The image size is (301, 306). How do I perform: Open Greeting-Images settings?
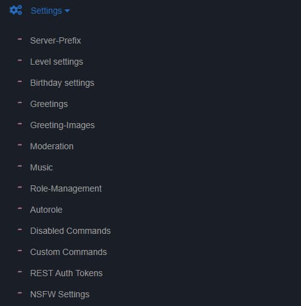pos(63,125)
